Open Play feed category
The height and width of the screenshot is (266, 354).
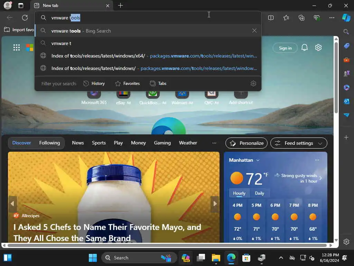pos(118,143)
